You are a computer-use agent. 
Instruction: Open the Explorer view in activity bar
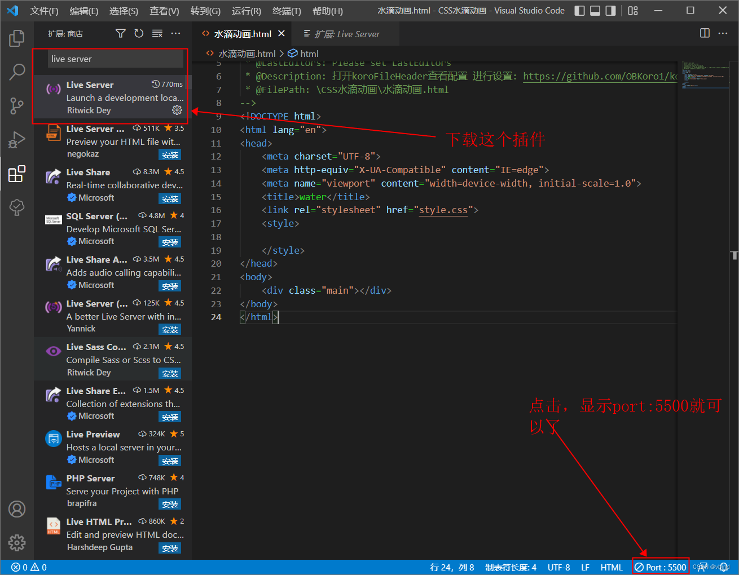point(17,38)
